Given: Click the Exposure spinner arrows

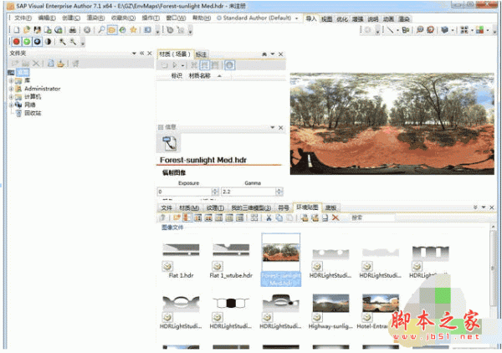Looking at the screenshot, I should pyautogui.click(x=216, y=192).
